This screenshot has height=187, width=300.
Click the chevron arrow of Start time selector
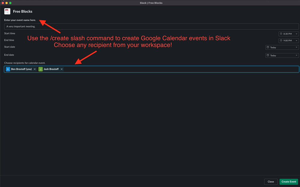297,34
